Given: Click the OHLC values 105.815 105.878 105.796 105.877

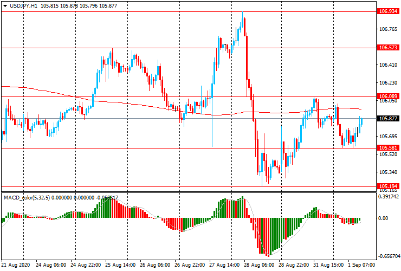Looking at the screenshot, I should [79, 5].
